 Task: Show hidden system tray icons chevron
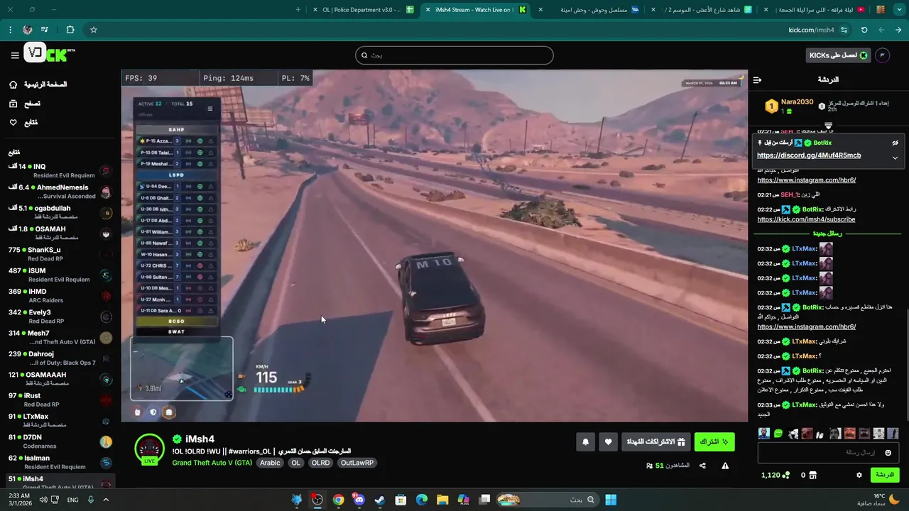(x=106, y=500)
